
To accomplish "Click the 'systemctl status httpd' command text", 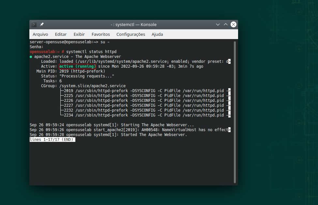I will (91, 52).
